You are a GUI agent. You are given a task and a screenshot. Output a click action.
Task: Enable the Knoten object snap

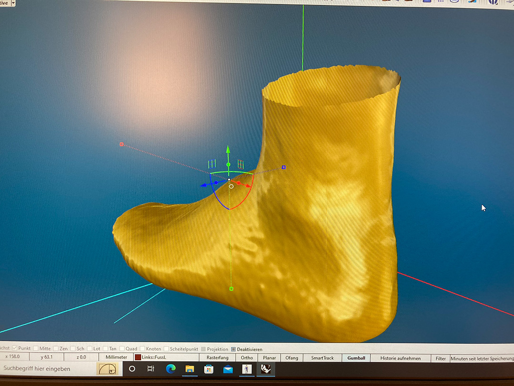tap(142, 349)
